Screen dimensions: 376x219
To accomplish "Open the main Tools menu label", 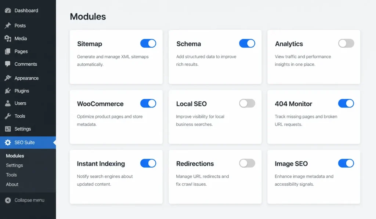I will click(20, 116).
